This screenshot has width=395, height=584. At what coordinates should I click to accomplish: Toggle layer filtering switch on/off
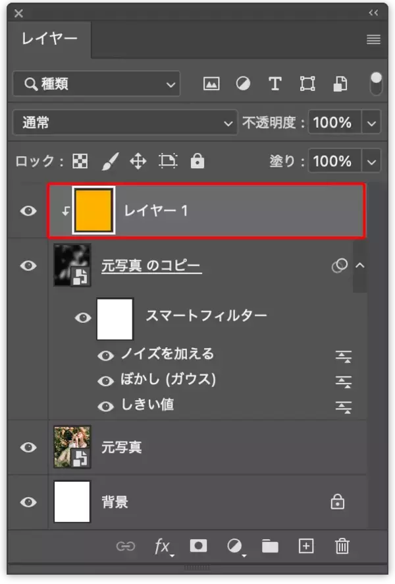[x=376, y=84]
